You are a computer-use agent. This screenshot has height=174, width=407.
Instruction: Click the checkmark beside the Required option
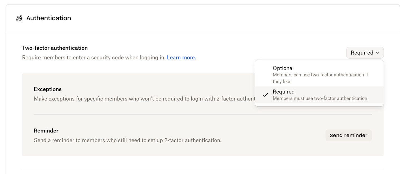click(265, 95)
